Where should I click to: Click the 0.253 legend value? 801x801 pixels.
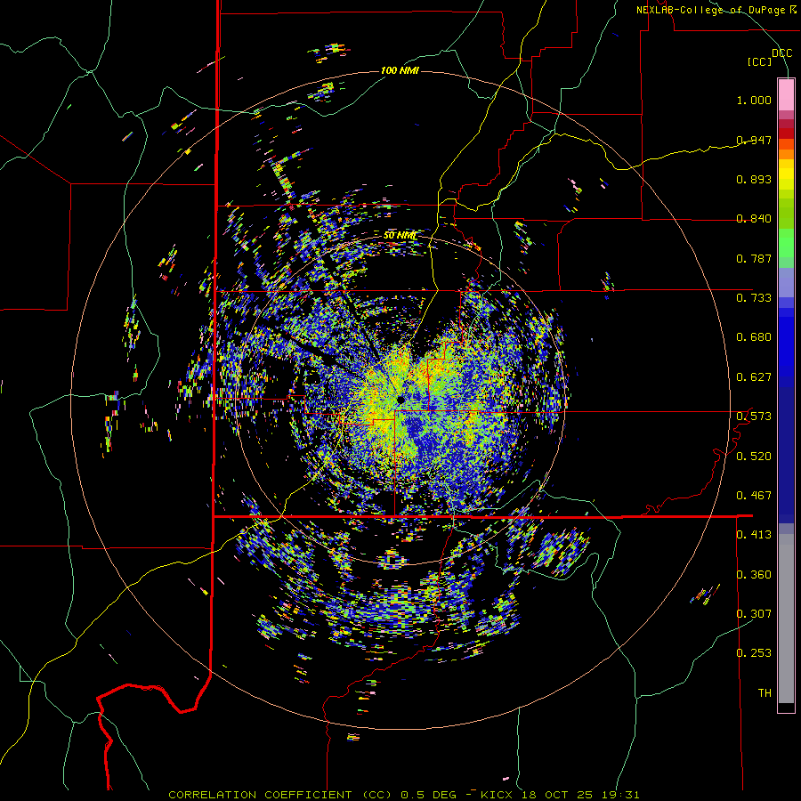pos(754,653)
